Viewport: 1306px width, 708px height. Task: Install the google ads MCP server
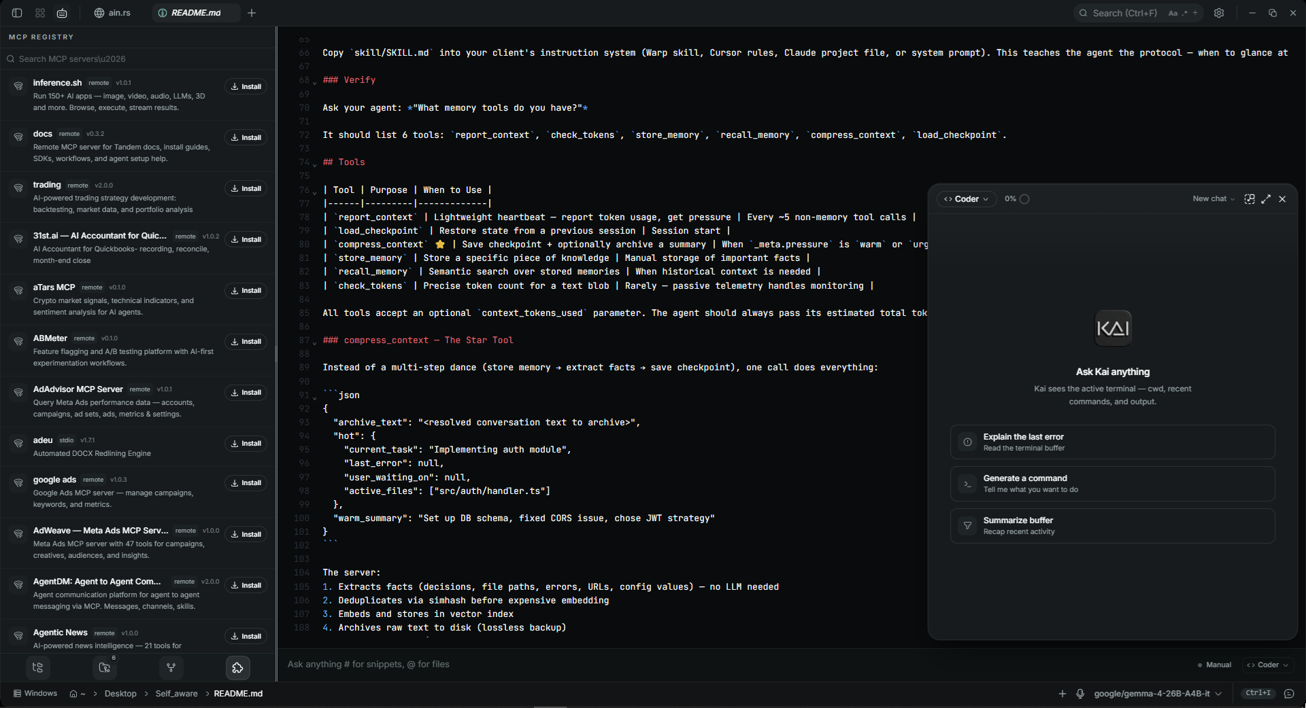[x=246, y=482]
